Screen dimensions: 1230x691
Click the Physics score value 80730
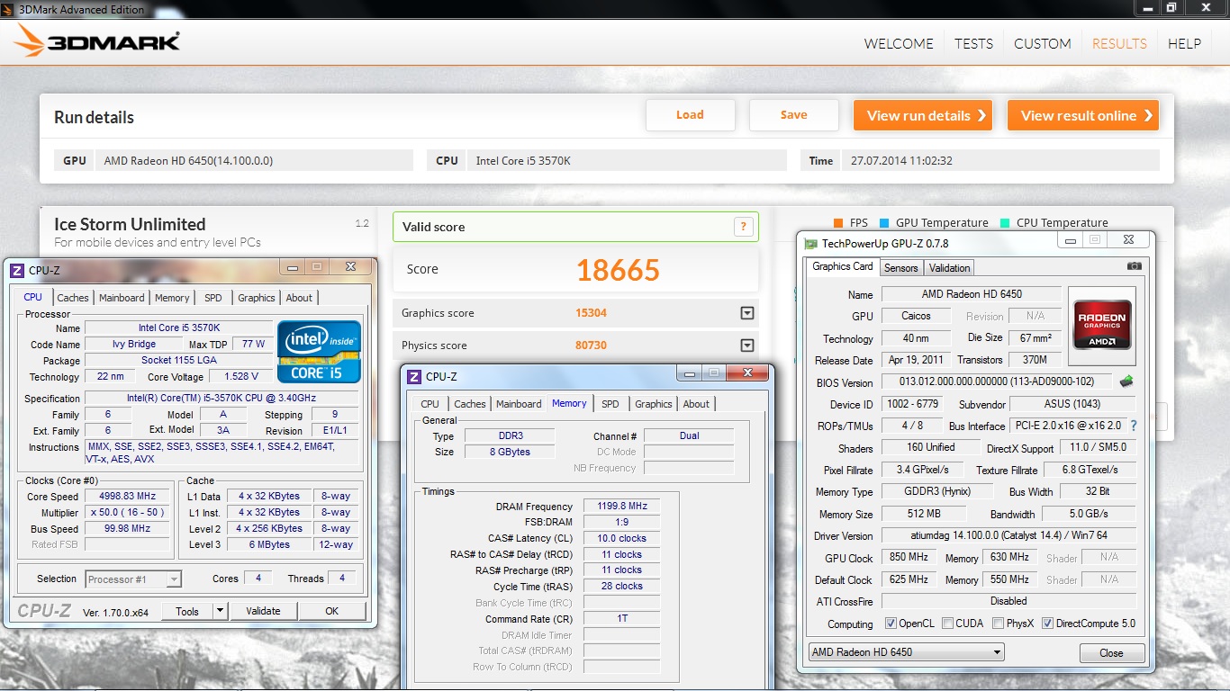(x=591, y=345)
